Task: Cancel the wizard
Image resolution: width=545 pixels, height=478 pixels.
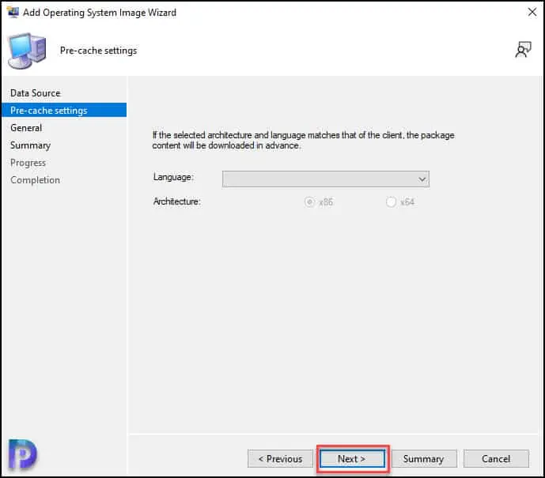Action: [496, 459]
